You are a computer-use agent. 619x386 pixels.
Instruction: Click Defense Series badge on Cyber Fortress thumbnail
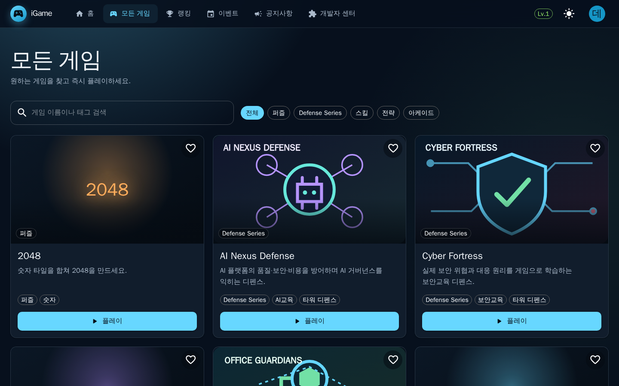pos(446,233)
